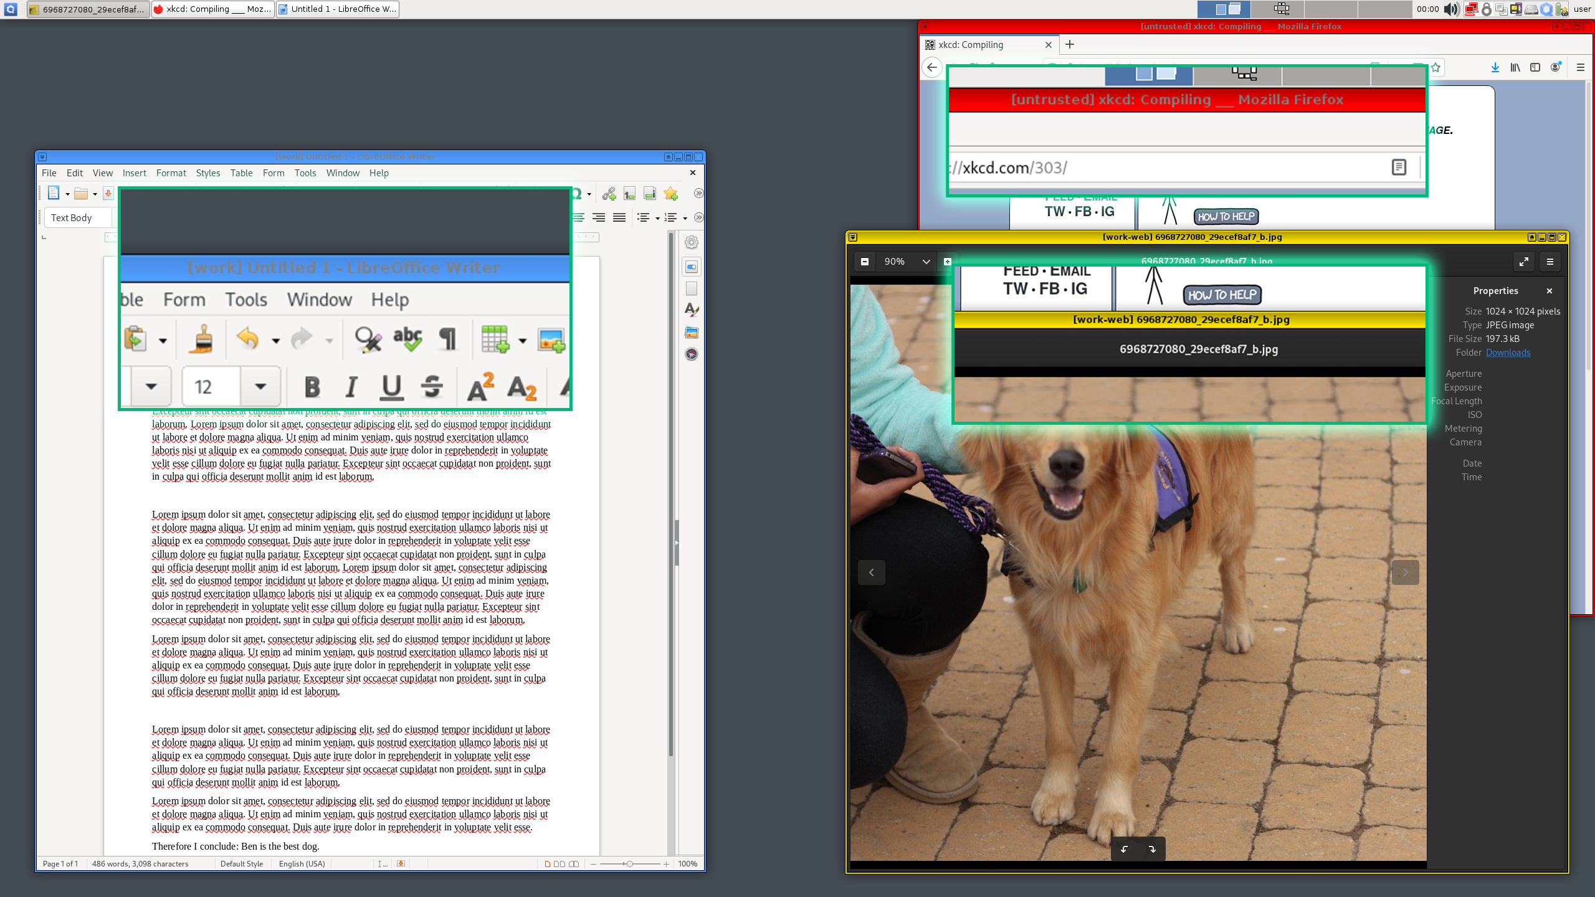
Task: Open the View menu in Writer
Action: tap(103, 173)
